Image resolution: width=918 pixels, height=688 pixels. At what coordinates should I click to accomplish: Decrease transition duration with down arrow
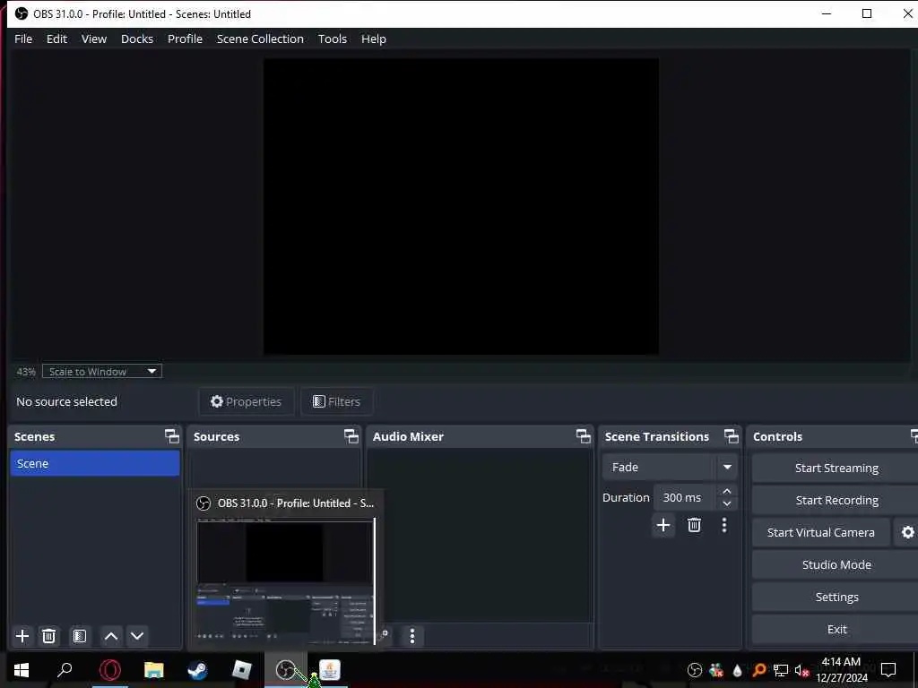727,503
